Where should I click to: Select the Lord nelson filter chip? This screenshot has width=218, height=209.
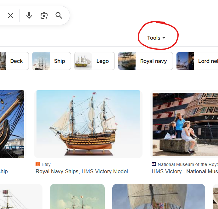pos(197,61)
